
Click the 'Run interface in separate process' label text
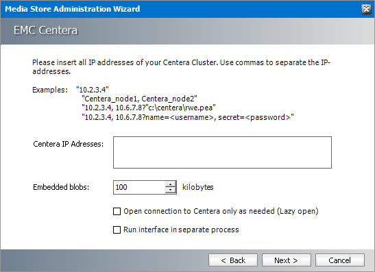[x=181, y=230]
